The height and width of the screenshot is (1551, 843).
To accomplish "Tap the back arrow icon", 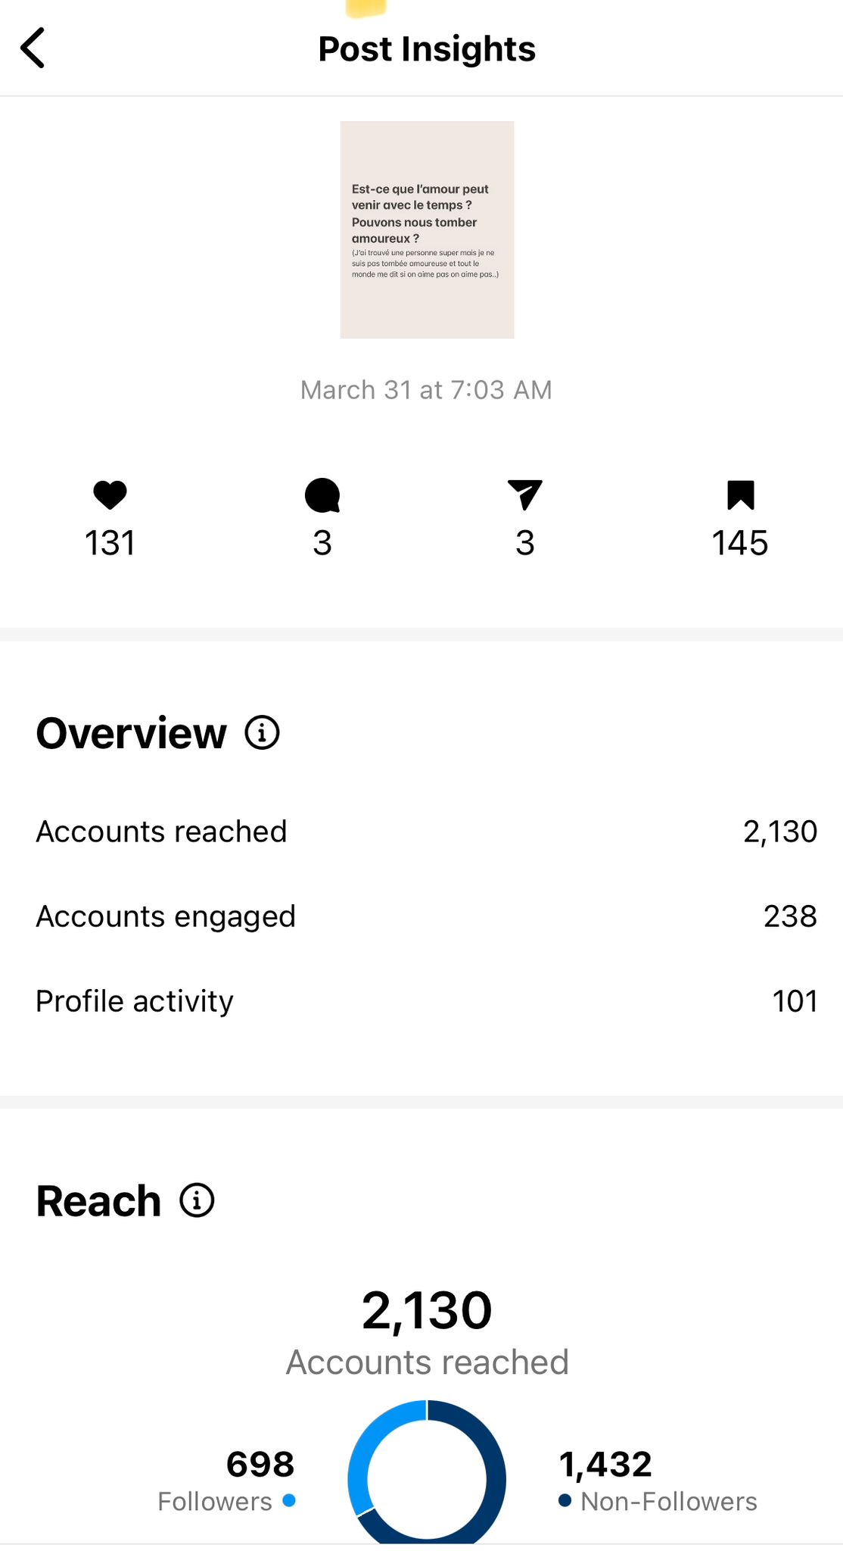I will pyautogui.click(x=33, y=48).
